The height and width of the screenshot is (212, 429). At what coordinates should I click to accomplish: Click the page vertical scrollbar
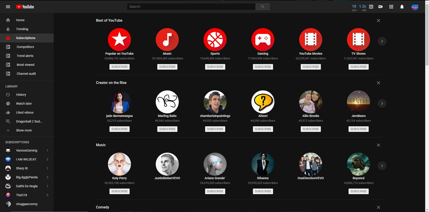(x=427, y=36)
